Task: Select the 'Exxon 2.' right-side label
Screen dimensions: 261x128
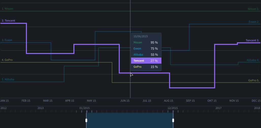Action: [x=254, y=22]
